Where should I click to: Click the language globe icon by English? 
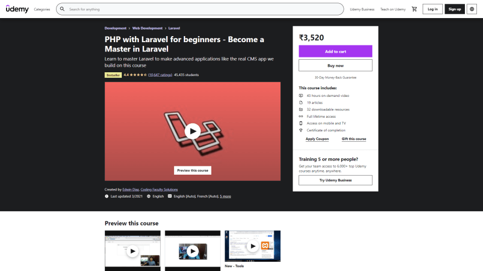click(149, 197)
